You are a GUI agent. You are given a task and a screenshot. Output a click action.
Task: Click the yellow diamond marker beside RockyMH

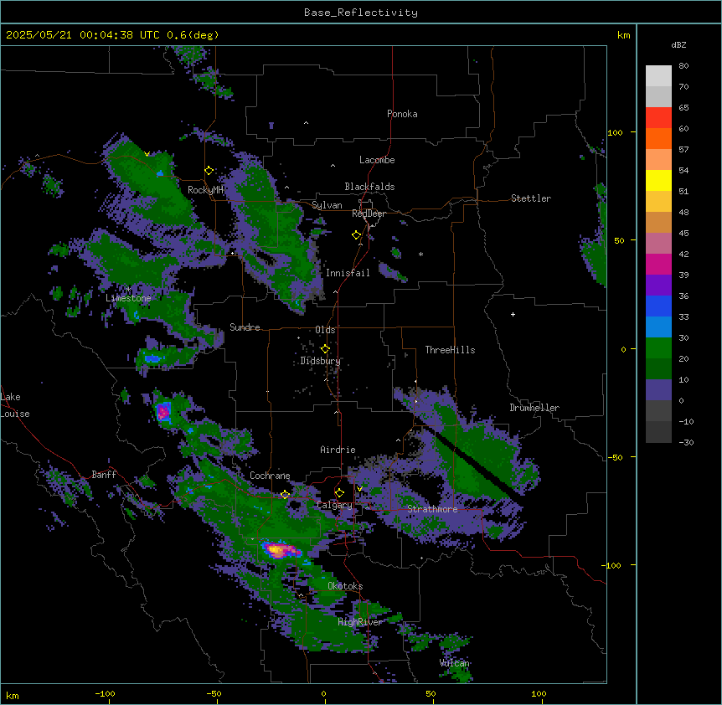[209, 171]
